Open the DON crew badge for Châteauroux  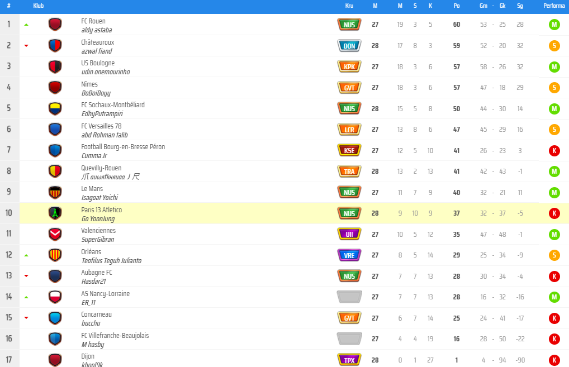[349, 46]
